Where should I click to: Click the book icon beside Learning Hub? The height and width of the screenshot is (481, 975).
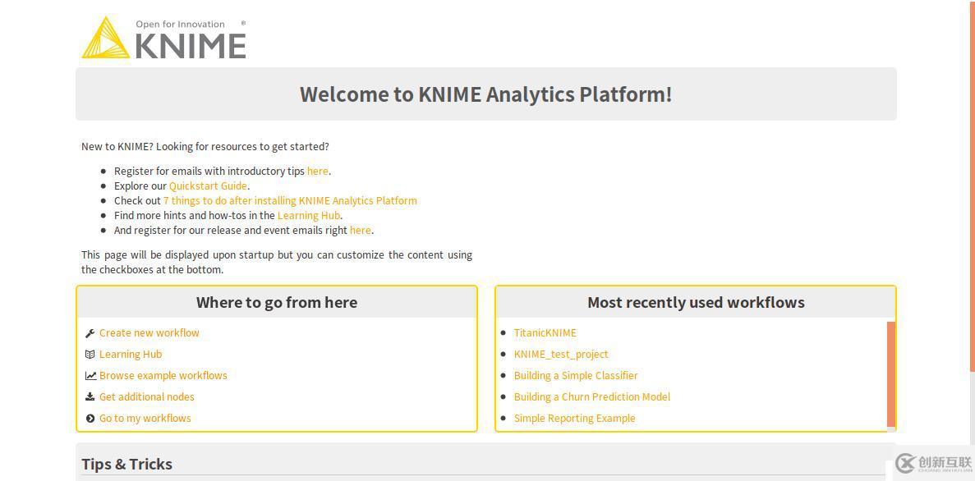(90, 355)
